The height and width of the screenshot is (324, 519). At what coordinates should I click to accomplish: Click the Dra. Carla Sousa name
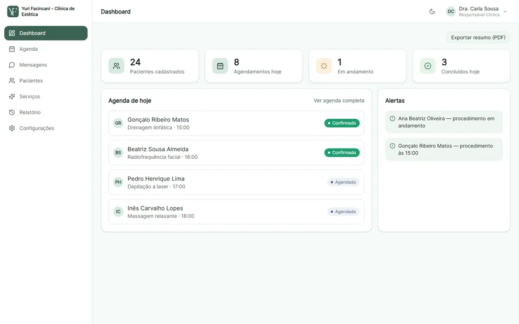[x=478, y=9]
